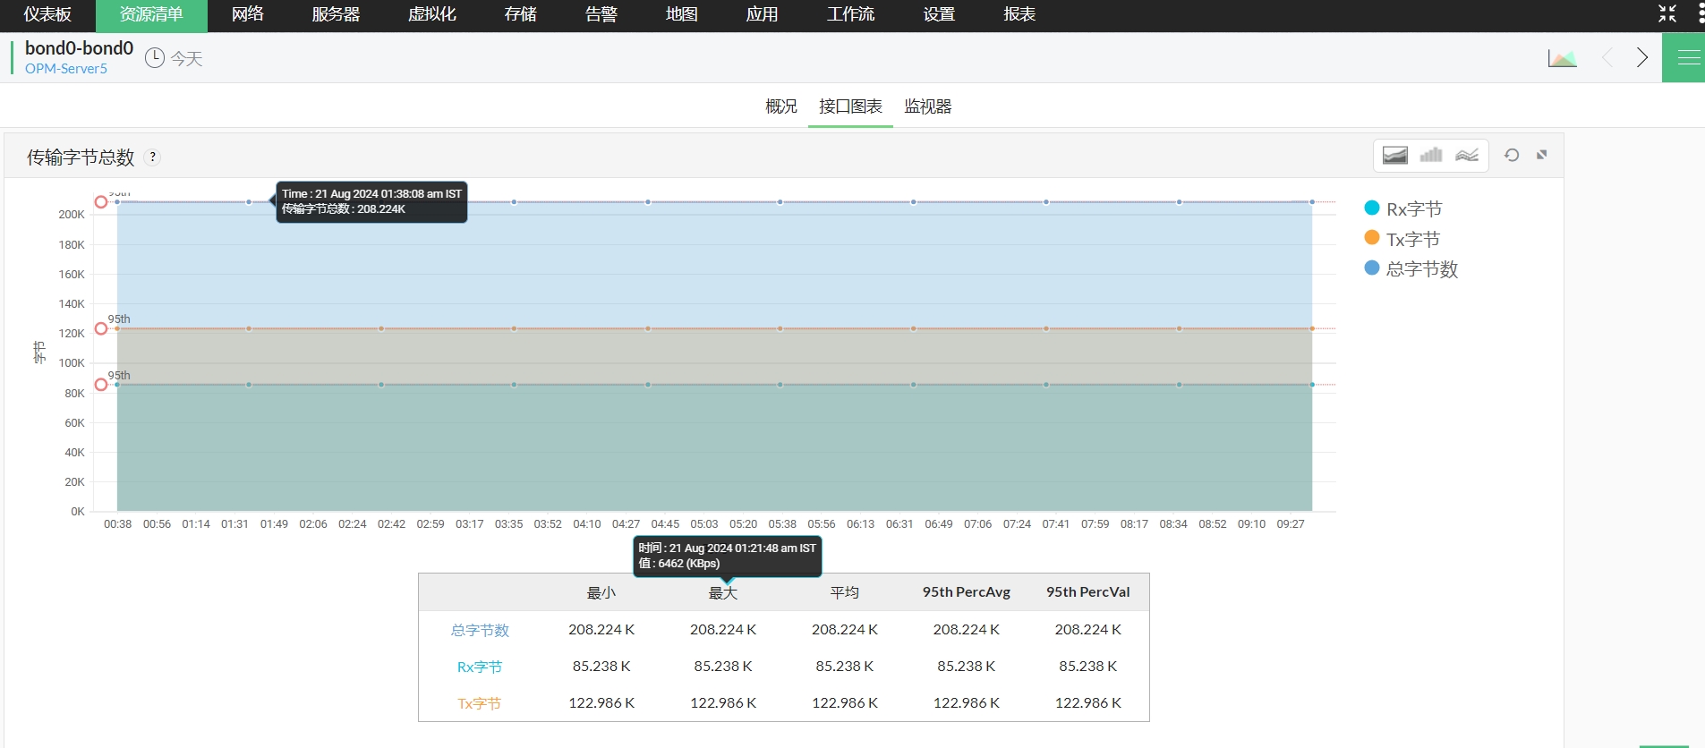Toggle Rx字节 series in legend

1402,208
